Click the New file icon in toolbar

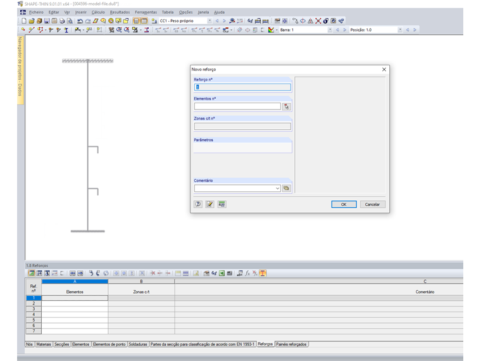[24, 21]
